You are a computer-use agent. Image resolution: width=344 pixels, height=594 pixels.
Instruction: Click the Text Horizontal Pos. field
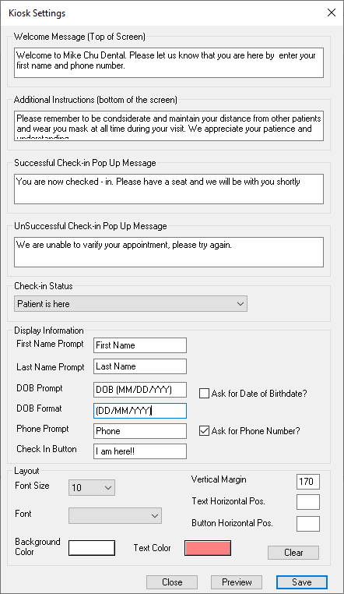(x=308, y=502)
